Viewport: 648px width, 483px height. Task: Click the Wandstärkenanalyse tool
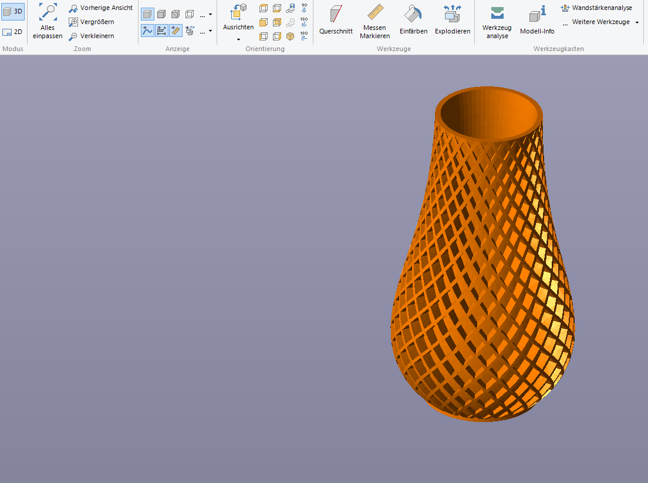(x=597, y=8)
